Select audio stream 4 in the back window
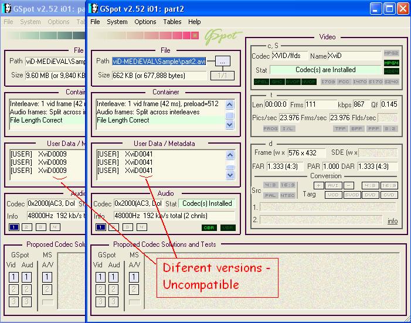 55,227
